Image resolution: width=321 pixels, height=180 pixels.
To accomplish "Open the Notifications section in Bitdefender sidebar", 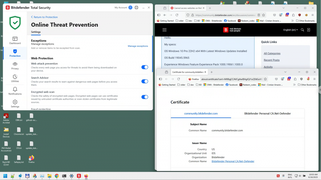I will click(x=15, y=91).
